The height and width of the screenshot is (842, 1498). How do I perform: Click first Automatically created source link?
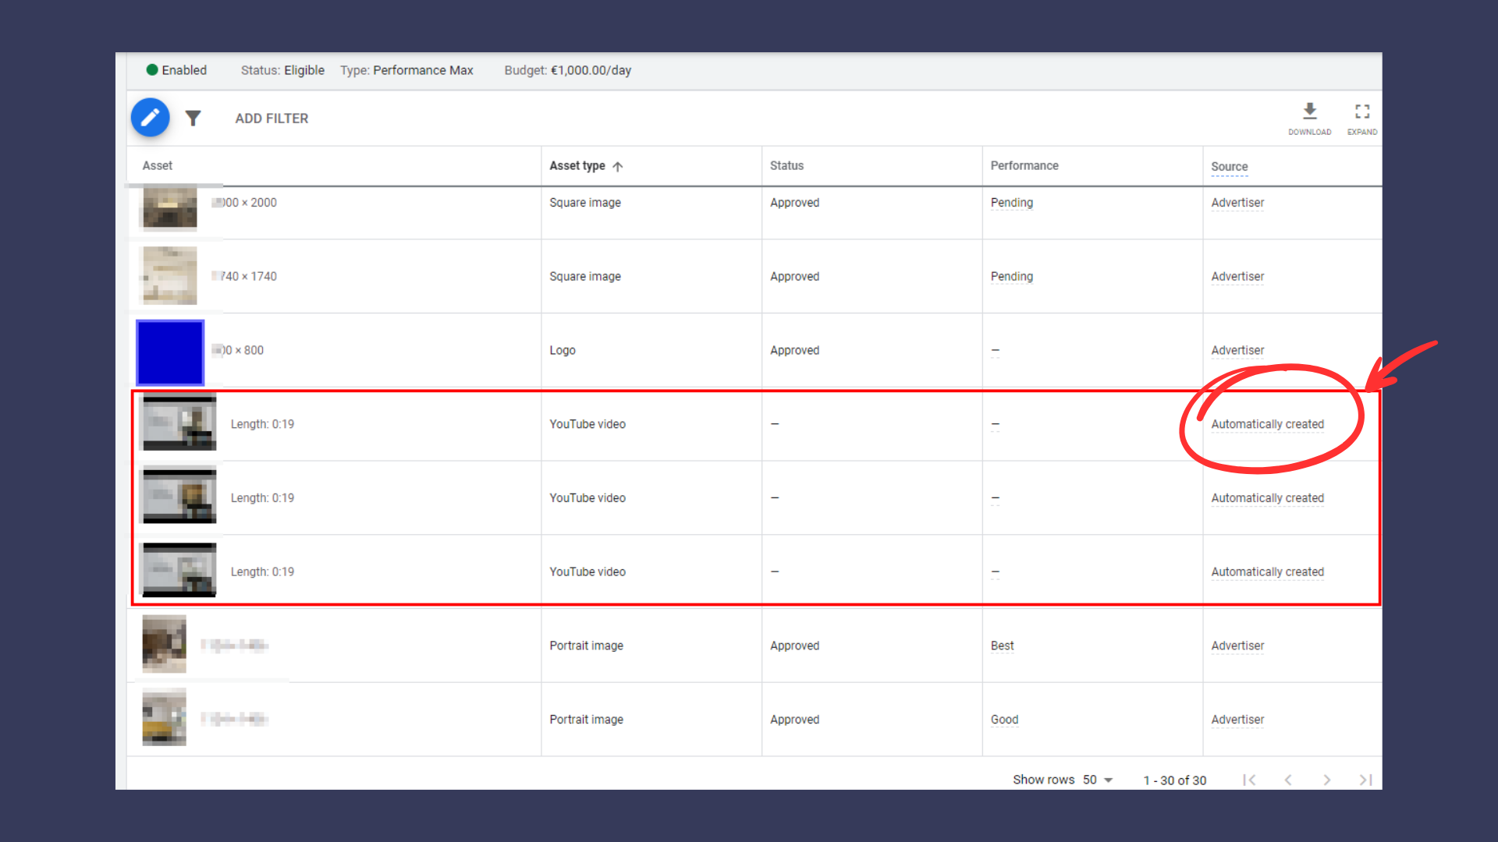pyautogui.click(x=1267, y=424)
